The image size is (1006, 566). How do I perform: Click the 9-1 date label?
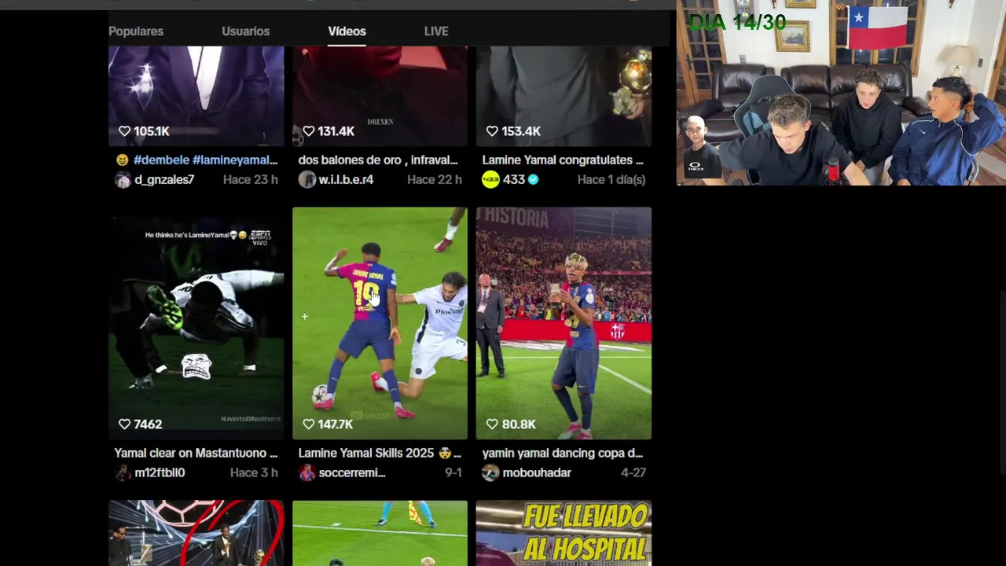[453, 472]
